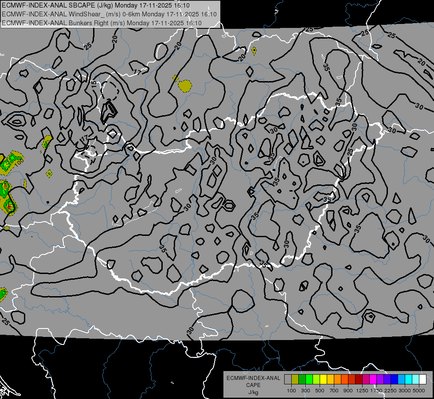Click the '3000' legend value
The height and width of the screenshot is (399, 434).
405,391
